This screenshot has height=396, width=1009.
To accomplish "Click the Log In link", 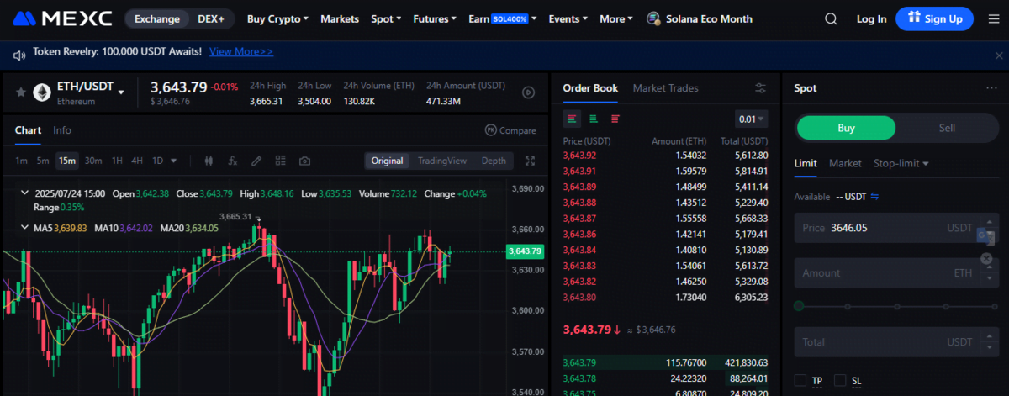I will pyautogui.click(x=871, y=18).
